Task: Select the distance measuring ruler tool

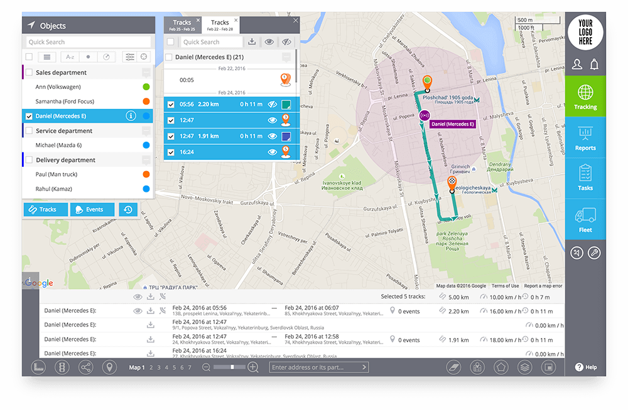Action: (38, 367)
